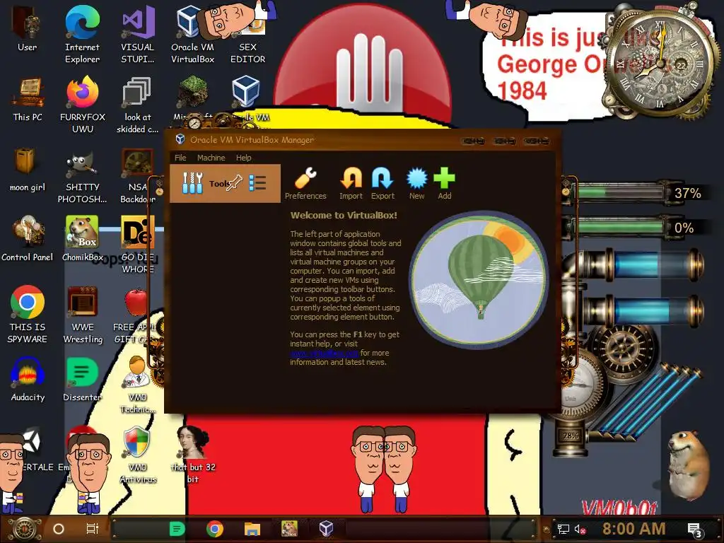
Task: Follow the www.virtualbox.org link
Action: 324,354
